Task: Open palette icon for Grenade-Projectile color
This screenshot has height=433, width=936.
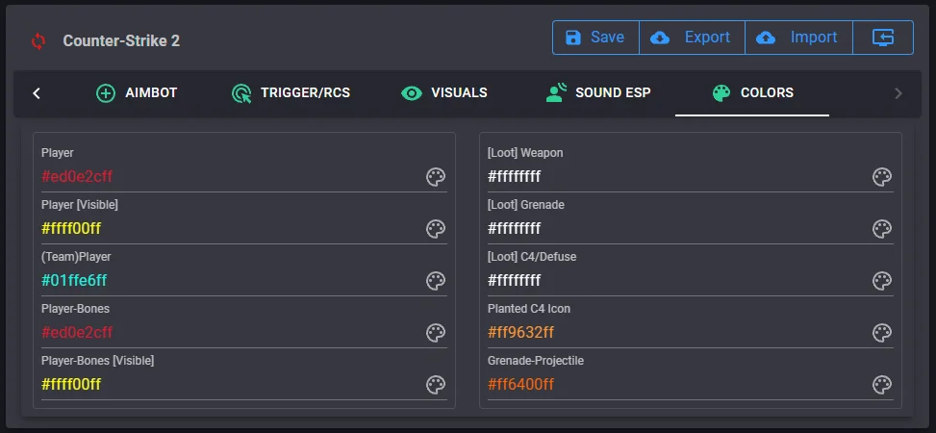Action: (882, 385)
